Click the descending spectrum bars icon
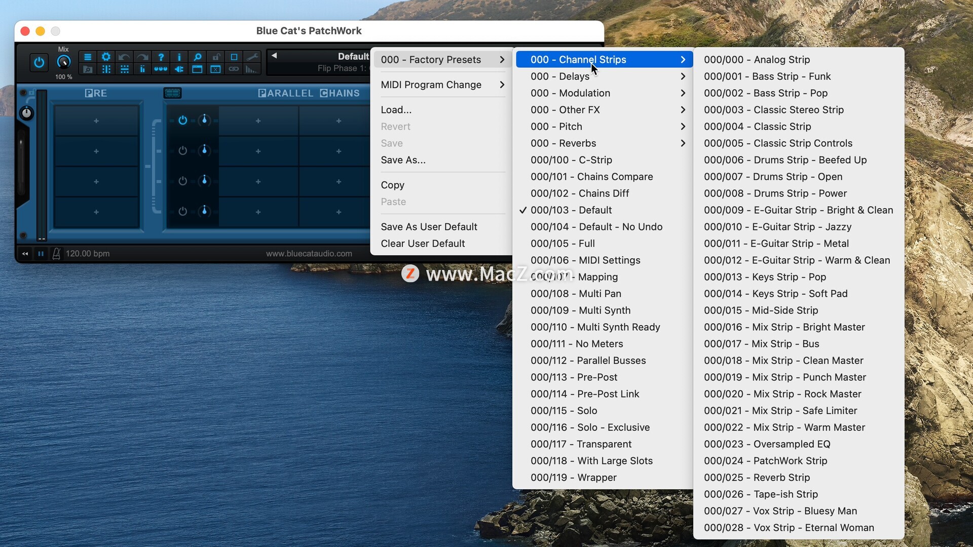 tap(252, 69)
